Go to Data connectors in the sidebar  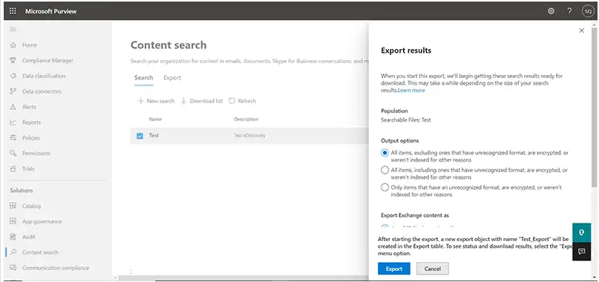point(36,91)
